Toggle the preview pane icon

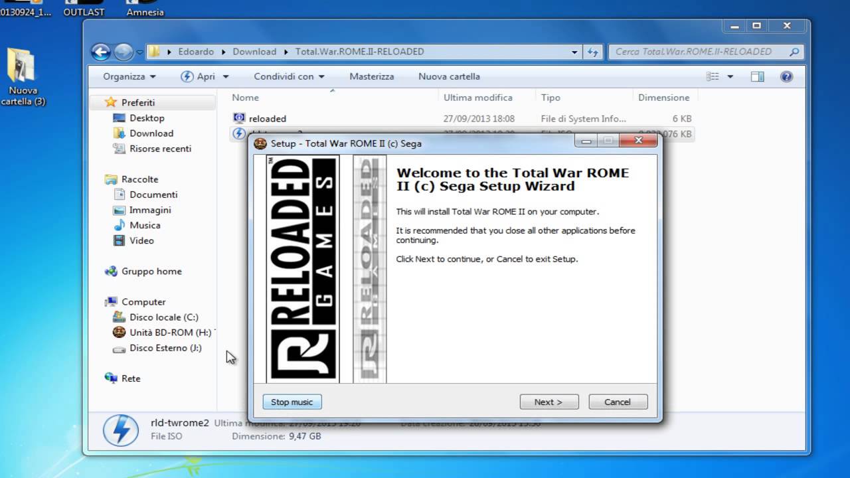click(758, 76)
